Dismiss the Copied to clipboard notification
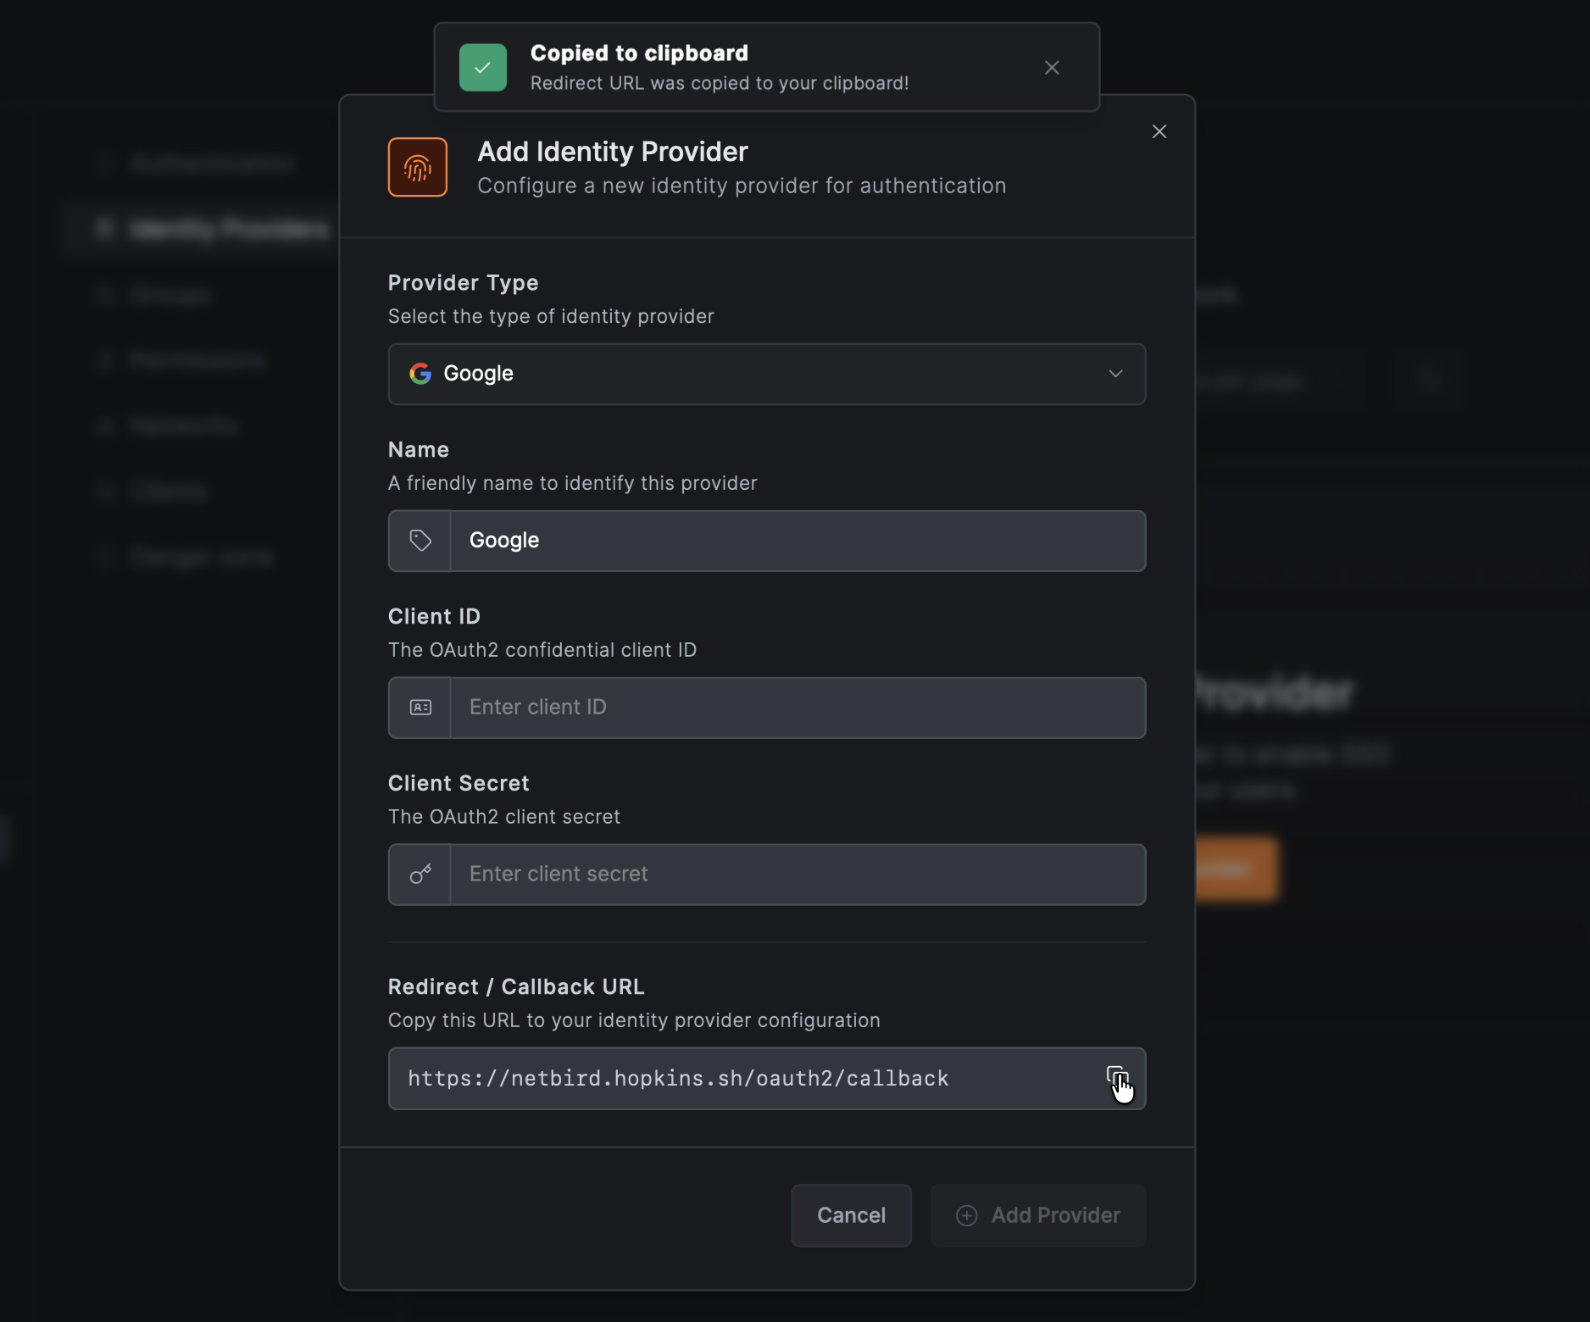Image resolution: width=1590 pixels, height=1322 pixels. pos(1052,68)
